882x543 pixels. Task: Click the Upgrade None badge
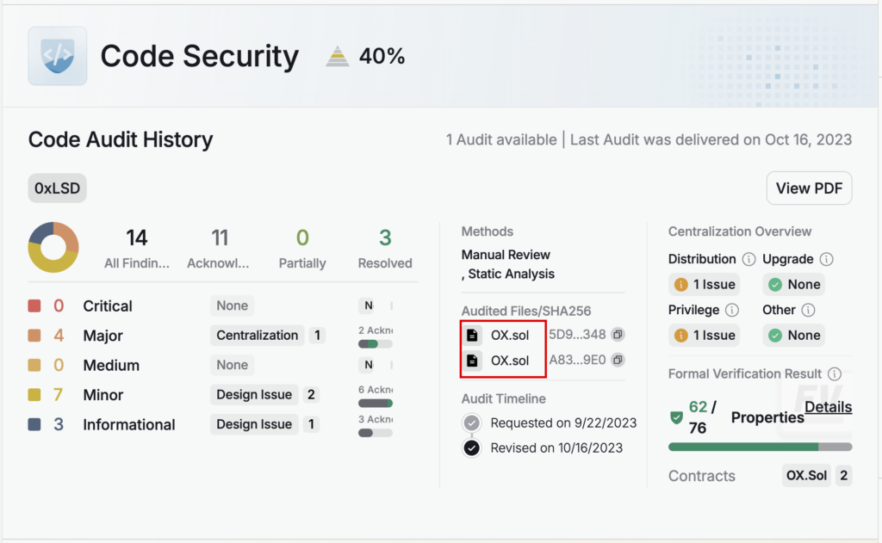pos(793,285)
